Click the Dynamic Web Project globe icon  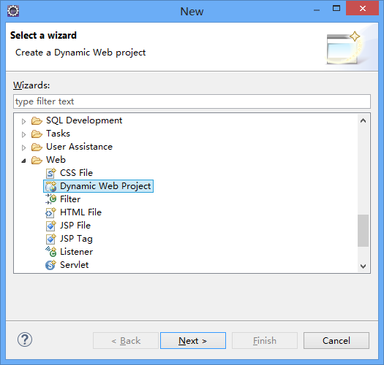pos(50,186)
